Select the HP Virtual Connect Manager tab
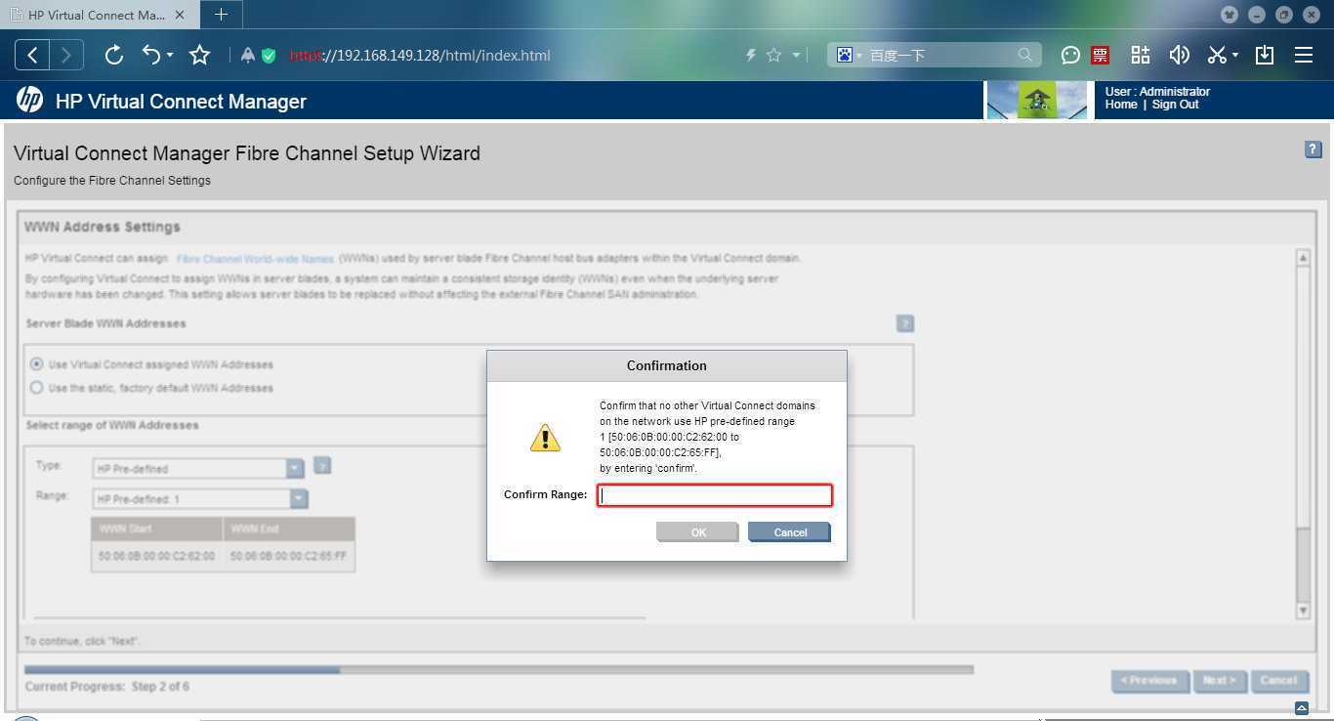The width and height of the screenshot is (1334, 721). (98, 15)
